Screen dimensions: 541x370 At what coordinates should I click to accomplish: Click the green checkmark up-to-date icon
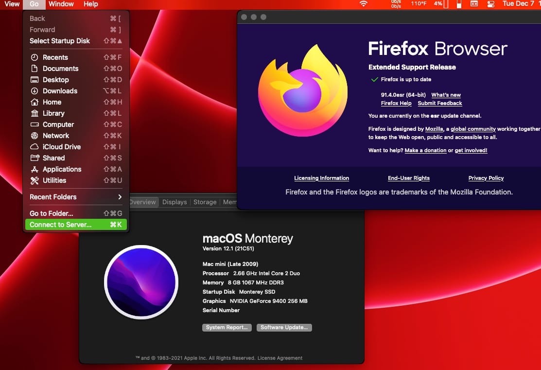(x=374, y=79)
